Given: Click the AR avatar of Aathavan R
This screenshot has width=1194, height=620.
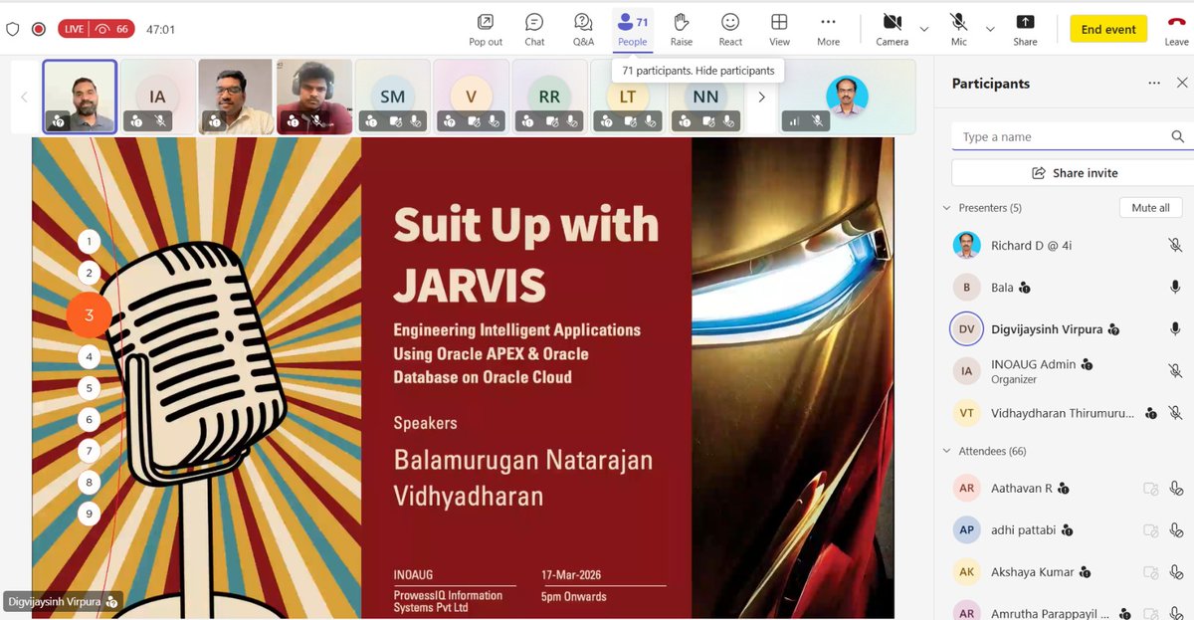Looking at the screenshot, I should pyautogui.click(x=966, y=489).
